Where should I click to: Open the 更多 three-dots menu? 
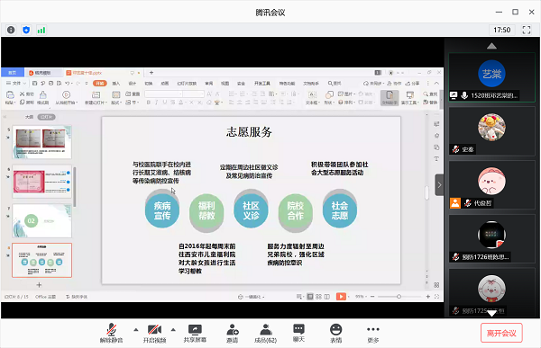tap(373, 334)
